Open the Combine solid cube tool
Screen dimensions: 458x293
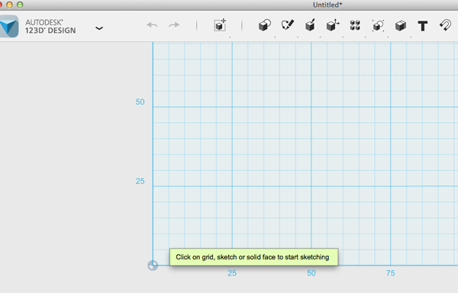pyautogui.click(x=401, y=26)
